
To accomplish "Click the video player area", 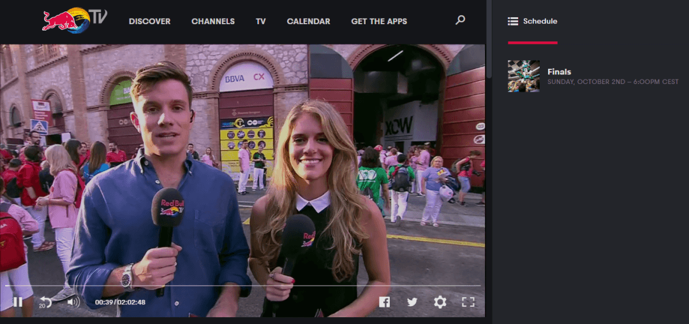I will [x=242, y=180].
